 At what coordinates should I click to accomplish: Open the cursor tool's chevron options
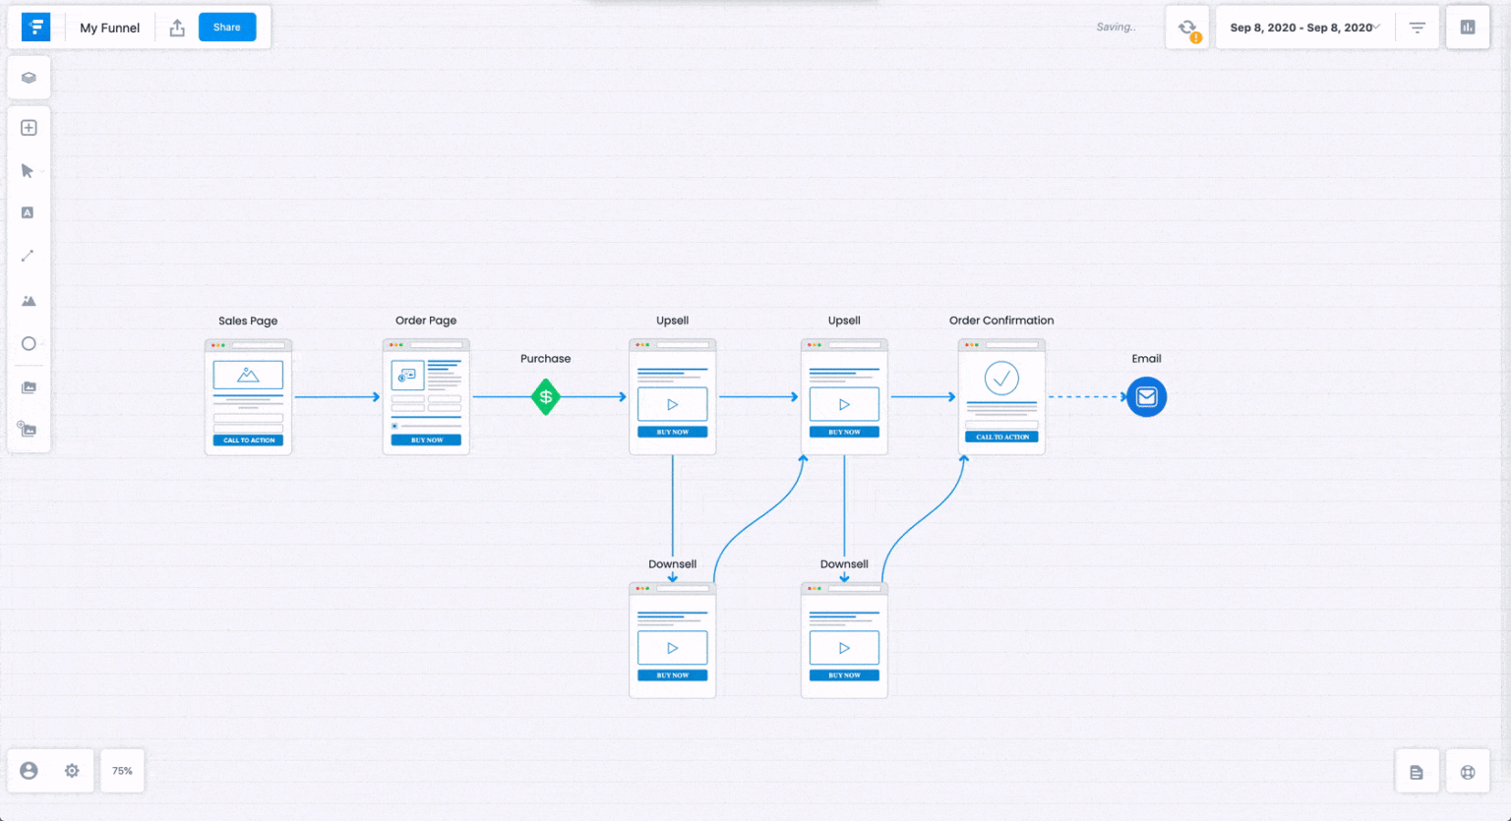(40, 170)
